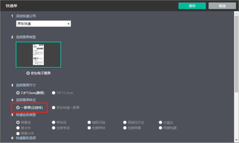Click the 保存 button
Image resolution: width=239 pixels, height=143 pixels.
pyautogui.click(x=192, y=6)
